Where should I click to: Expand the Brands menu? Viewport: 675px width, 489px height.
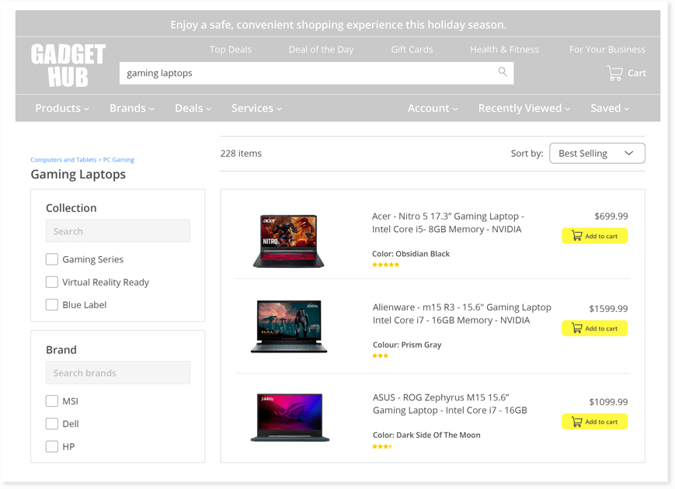tap(132, 108)
